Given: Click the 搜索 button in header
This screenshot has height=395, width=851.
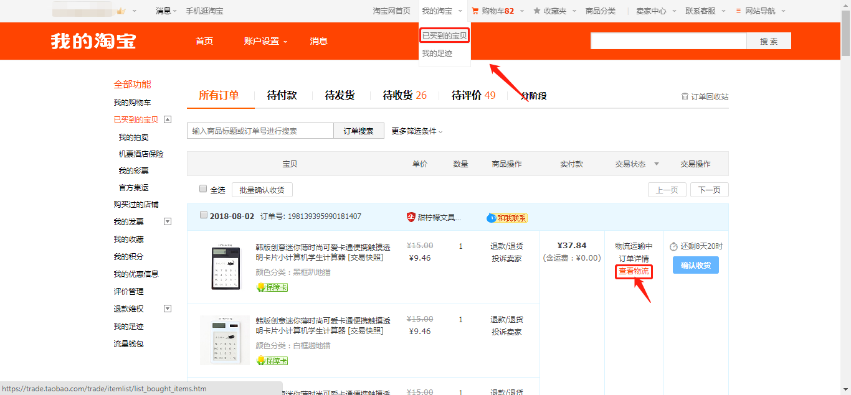Looking at the screenshot, I should pyautogui.click(x=769, y=41).
